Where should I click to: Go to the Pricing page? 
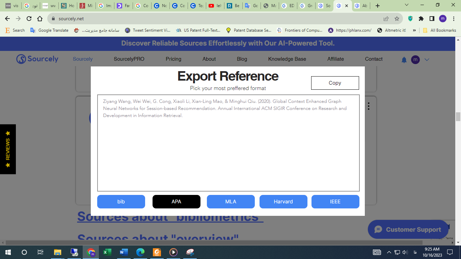tap(173, 59)
